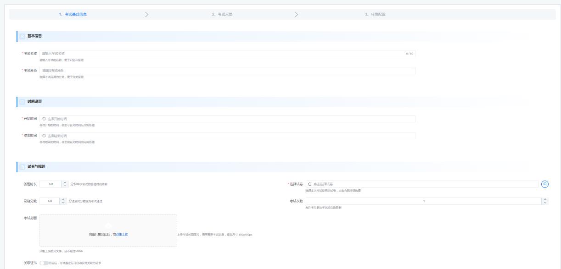Click the 时间设置 section header icon
Viewport: 561px width, 269px height.
coord(22,101)
